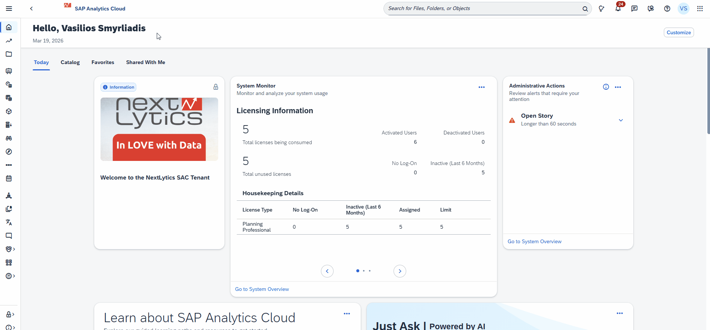Open Administrative Actions more options menu
The image size is (710, 330).
(618, 87)
